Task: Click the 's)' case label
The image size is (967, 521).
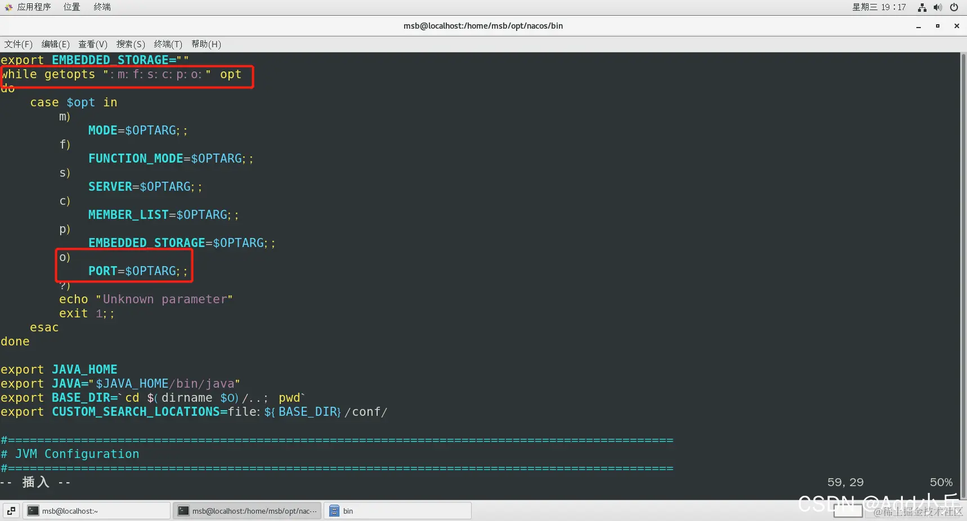Action: [x=65, y=173]
